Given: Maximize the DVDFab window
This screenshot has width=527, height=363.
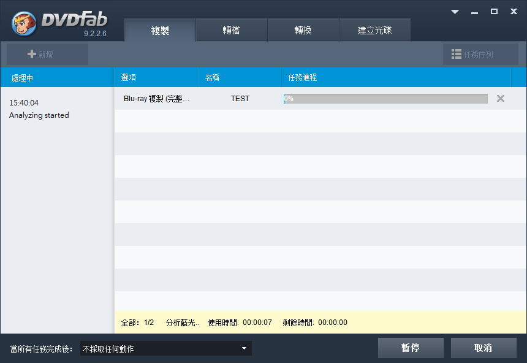Looking at the screenshot, I should pyautogui.click(x=494, y=12).
